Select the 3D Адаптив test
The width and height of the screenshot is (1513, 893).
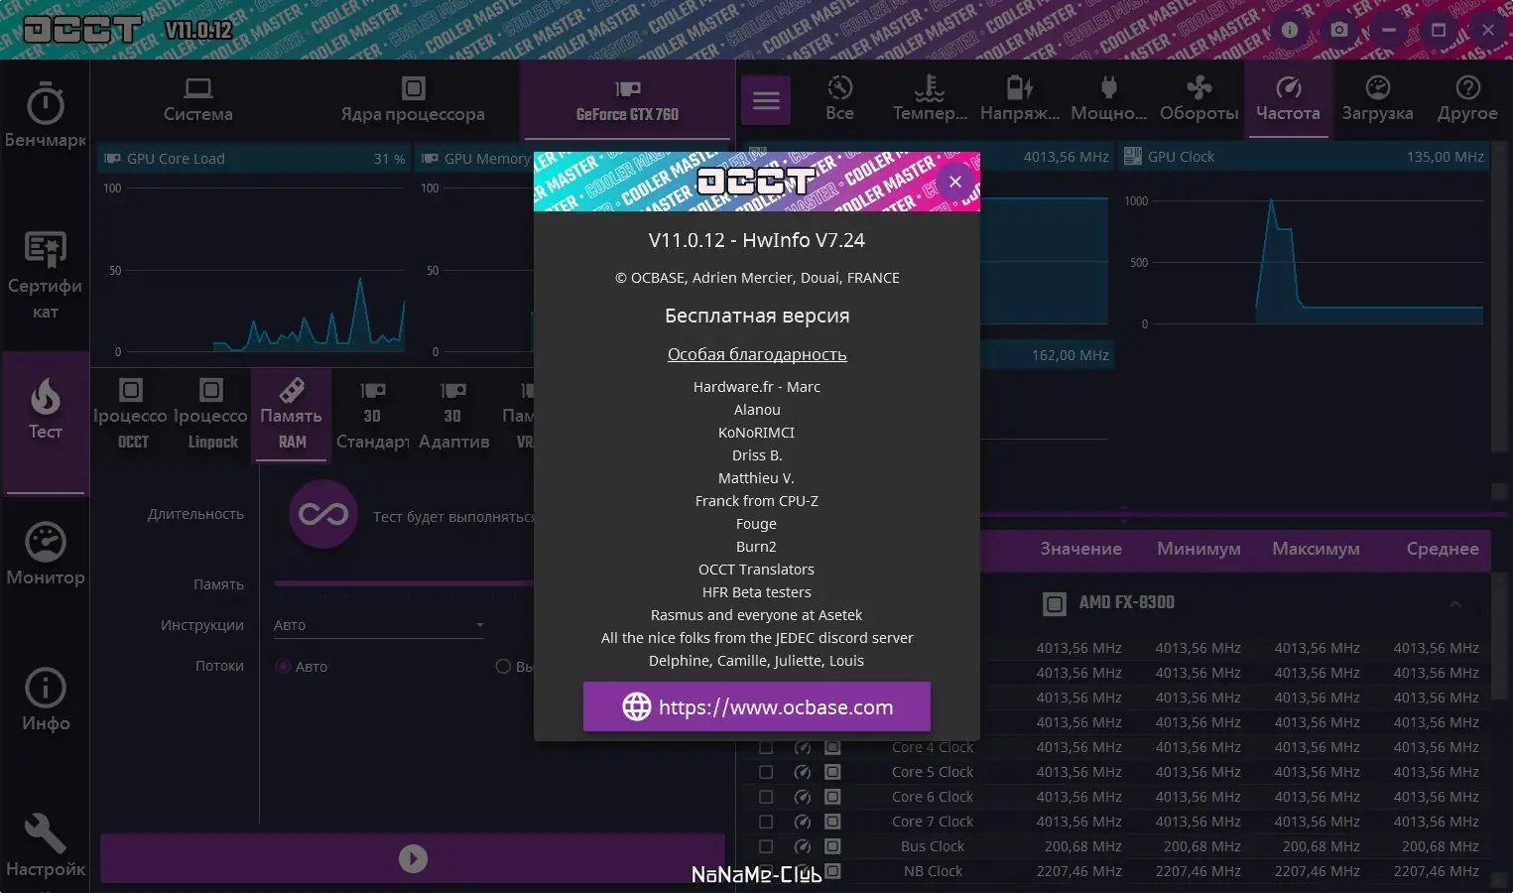click(x=453, y=415)
